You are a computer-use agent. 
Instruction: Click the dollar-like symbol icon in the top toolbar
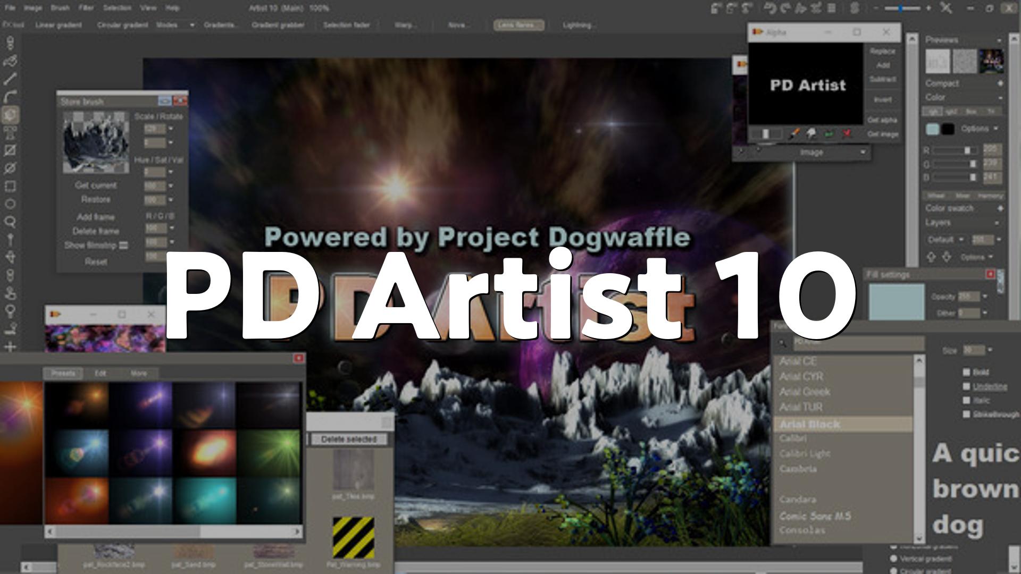click(855, 8)
